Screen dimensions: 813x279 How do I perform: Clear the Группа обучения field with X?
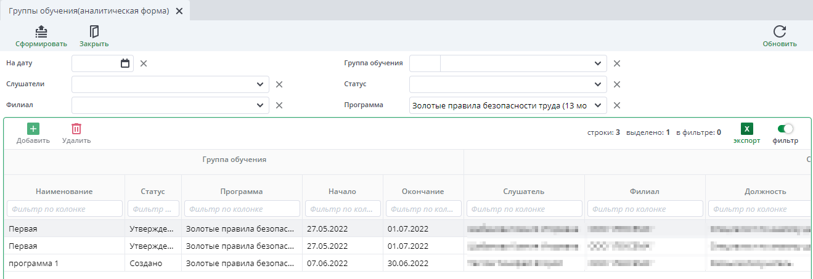point(617,63)
